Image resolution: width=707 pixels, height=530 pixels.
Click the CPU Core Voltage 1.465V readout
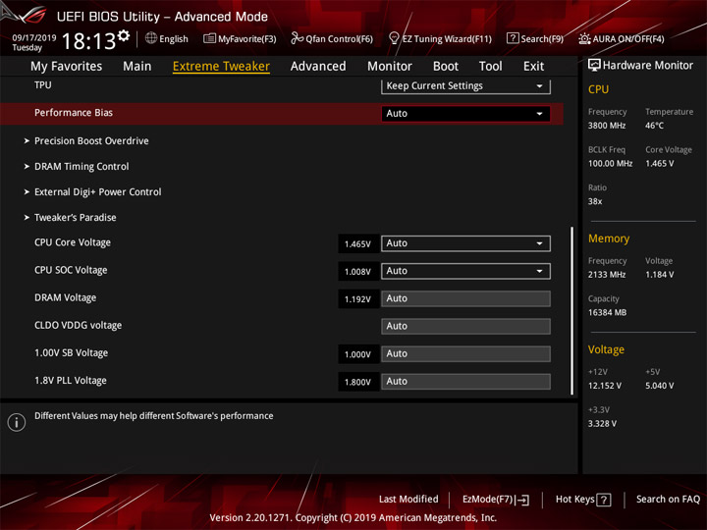[x=358, y=243]
